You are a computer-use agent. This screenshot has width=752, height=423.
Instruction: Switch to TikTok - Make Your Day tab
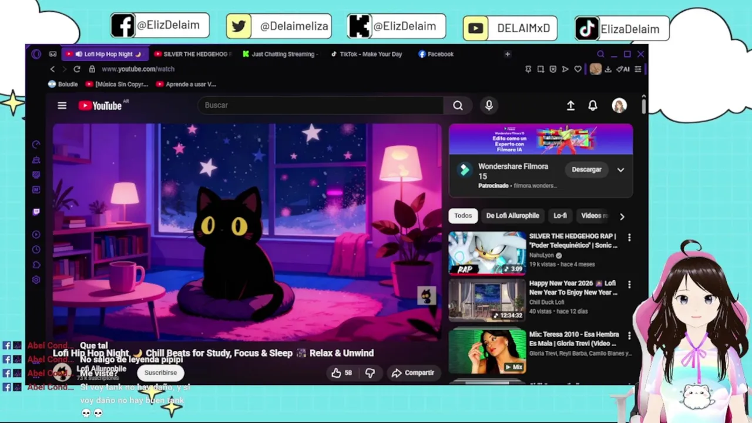[367, 54]
